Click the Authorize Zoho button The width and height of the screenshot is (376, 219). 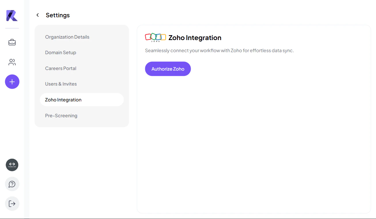click(x=168, y=69)
